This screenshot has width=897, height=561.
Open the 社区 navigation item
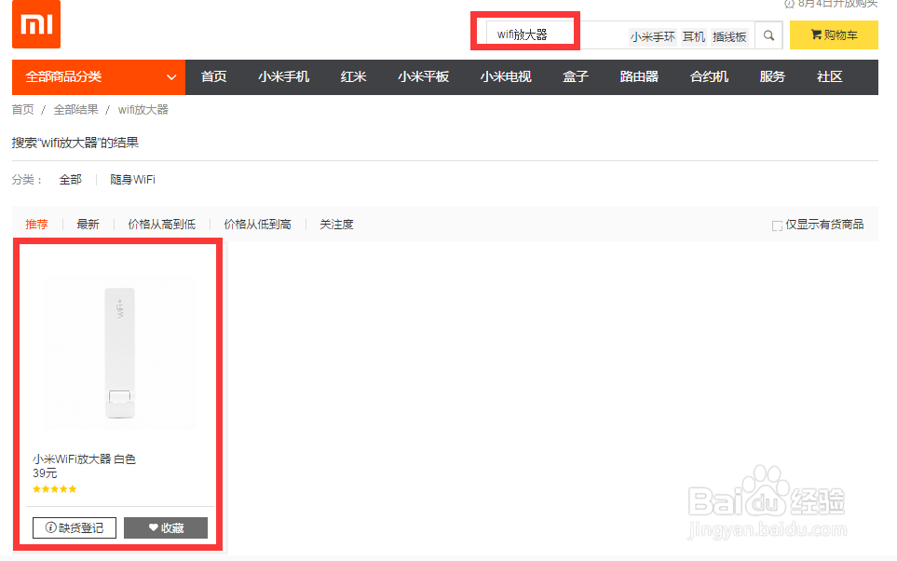pos(830,76)
